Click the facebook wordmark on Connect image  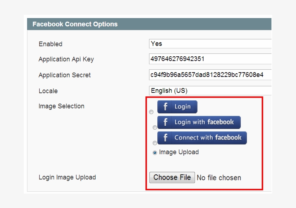click(229, 138)
